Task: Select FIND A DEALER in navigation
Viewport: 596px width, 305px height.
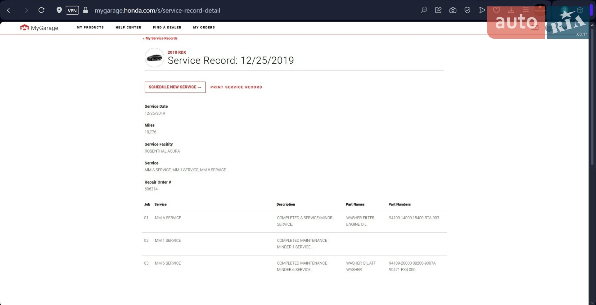Action: click(x=167, y=27)
